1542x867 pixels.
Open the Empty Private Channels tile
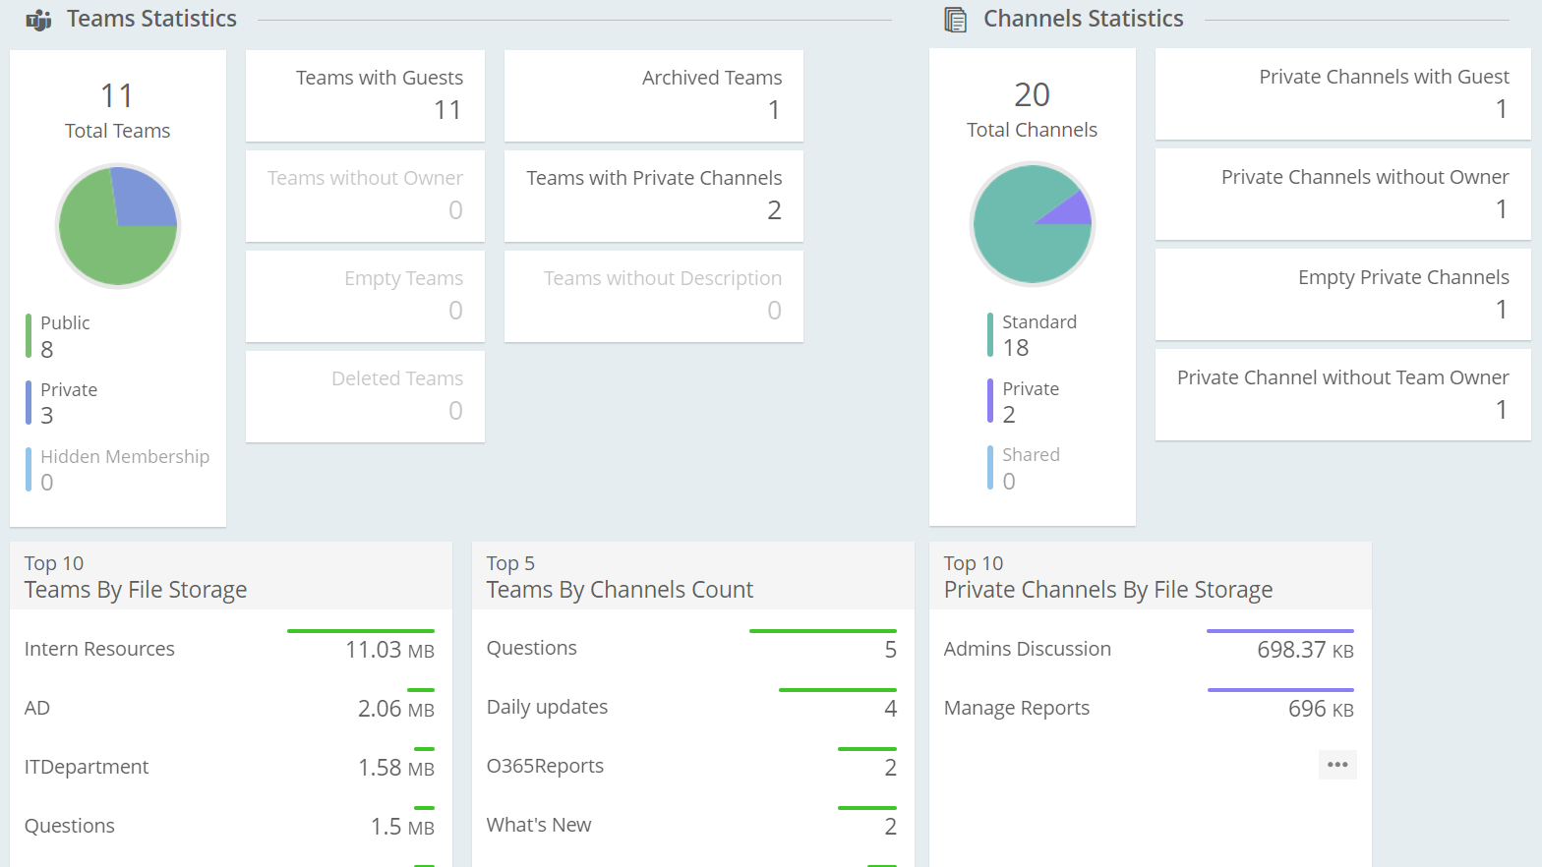pyautogui.click(x=1342, y=295)
